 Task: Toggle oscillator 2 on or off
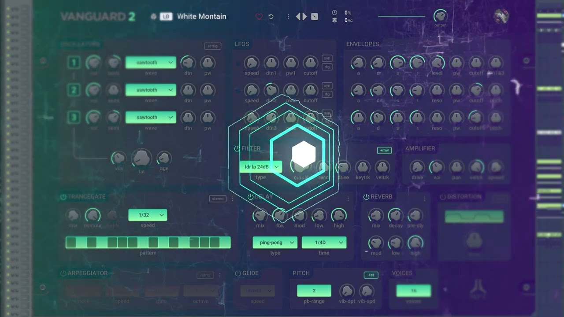(74, 90)
